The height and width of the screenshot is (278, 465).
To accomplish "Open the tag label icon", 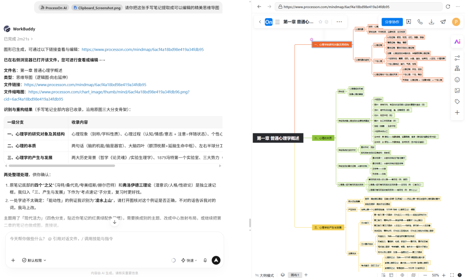I will coord(457,102).
